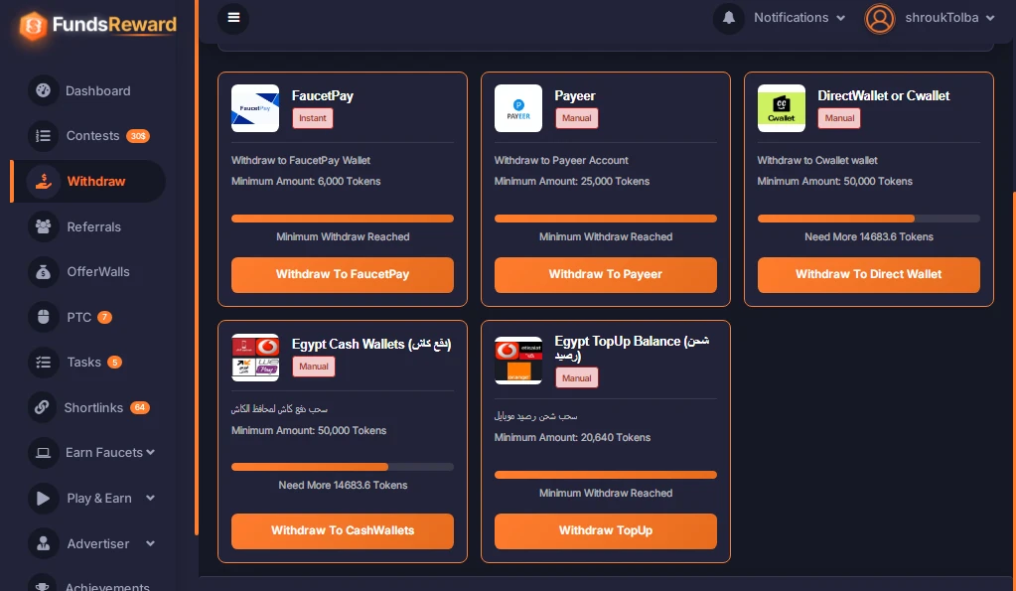Click the Play & Earn play icon

(44, 499)
